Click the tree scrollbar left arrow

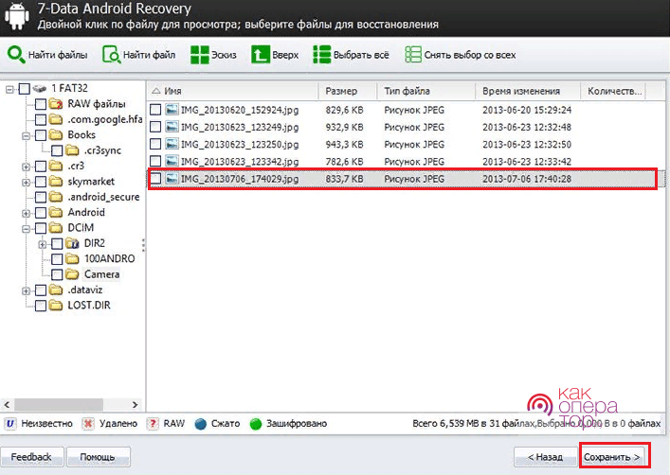point(7,404)
